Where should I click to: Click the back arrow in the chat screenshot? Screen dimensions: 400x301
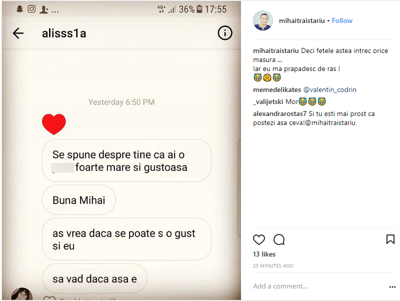(18, 33)
